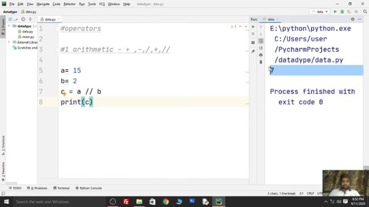369x207 pixels.
Task: Select opened file in Project view
Action: tap(23, 19)
